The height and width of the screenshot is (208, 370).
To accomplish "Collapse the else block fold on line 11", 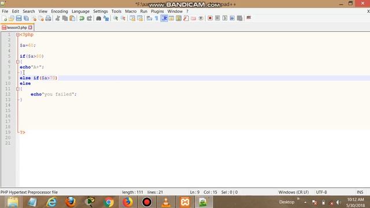I will coord(18,89).
